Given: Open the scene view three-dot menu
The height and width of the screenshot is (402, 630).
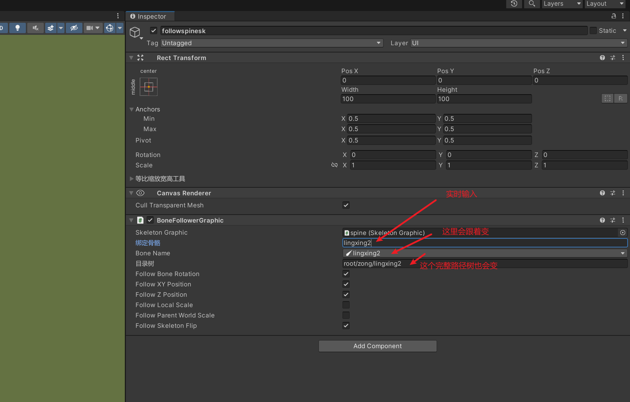Looking at the screenshot, I should pos(118,16).
